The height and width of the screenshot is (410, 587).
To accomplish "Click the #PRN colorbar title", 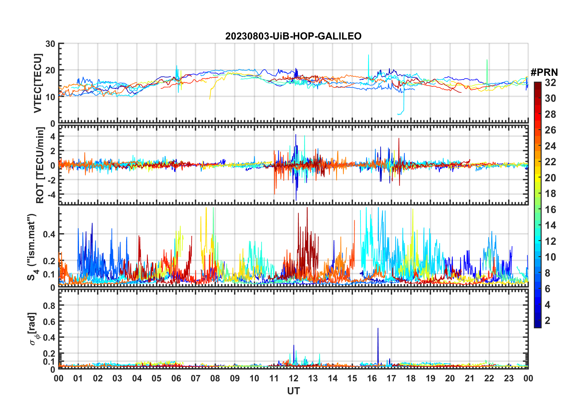I will [544, 72].
